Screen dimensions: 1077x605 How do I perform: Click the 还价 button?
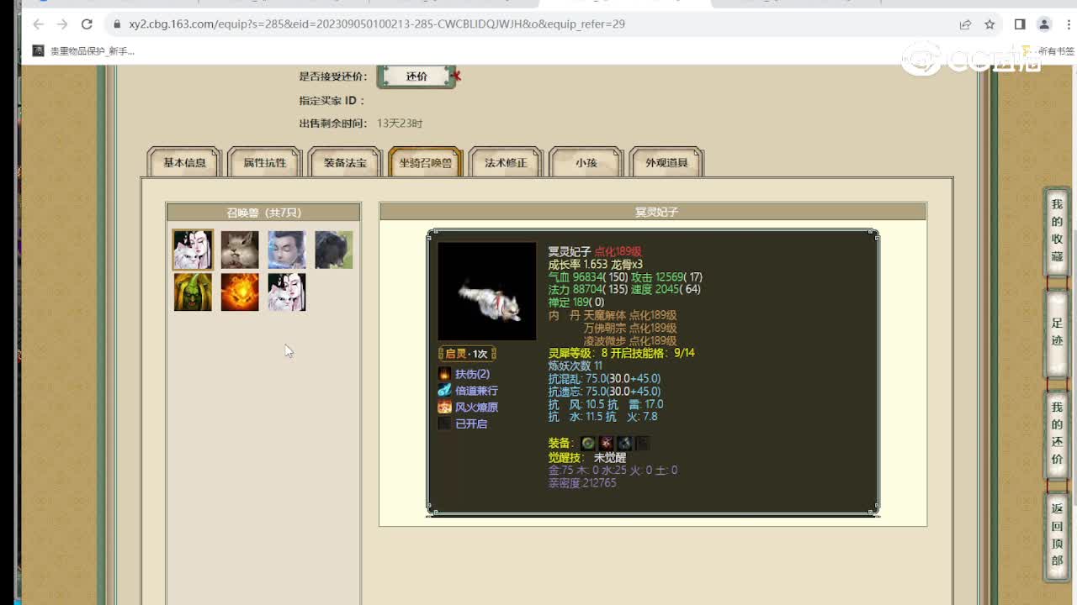click(416, 76)
